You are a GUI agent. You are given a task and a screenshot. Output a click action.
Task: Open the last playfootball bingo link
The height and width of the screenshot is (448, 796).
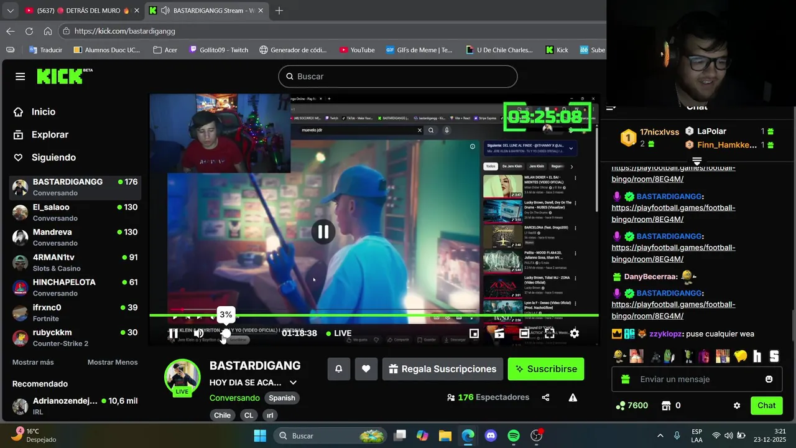point(673,310)
